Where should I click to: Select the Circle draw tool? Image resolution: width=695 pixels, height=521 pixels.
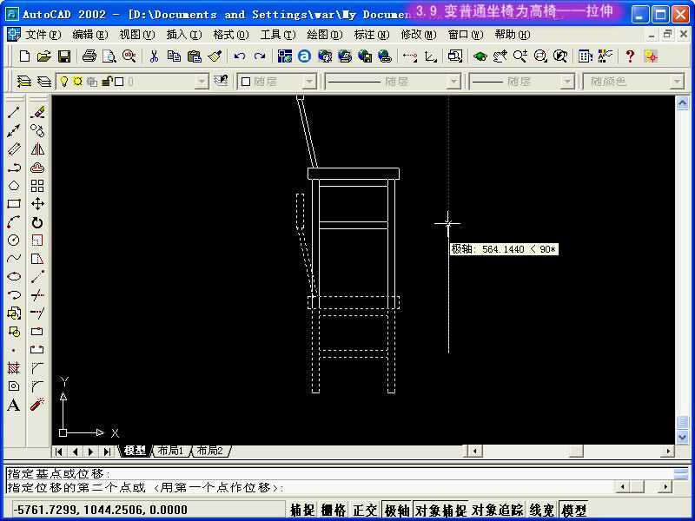(14, 241)
